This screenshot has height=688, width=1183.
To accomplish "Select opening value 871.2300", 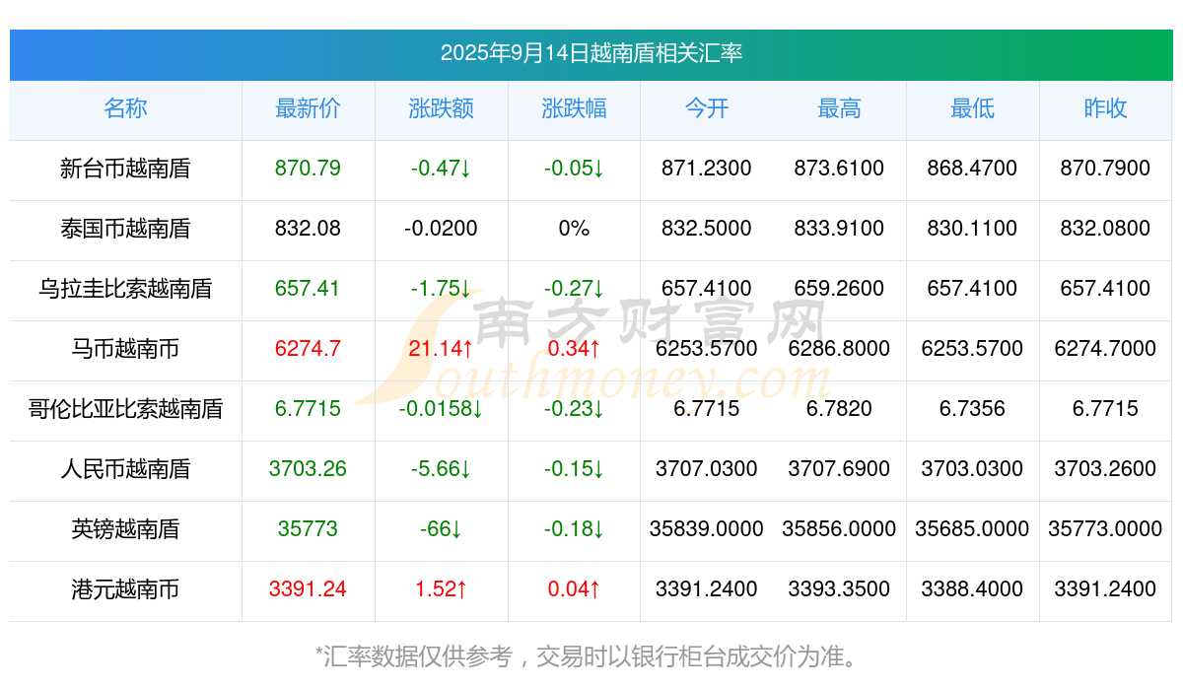I will pos(707,169).
